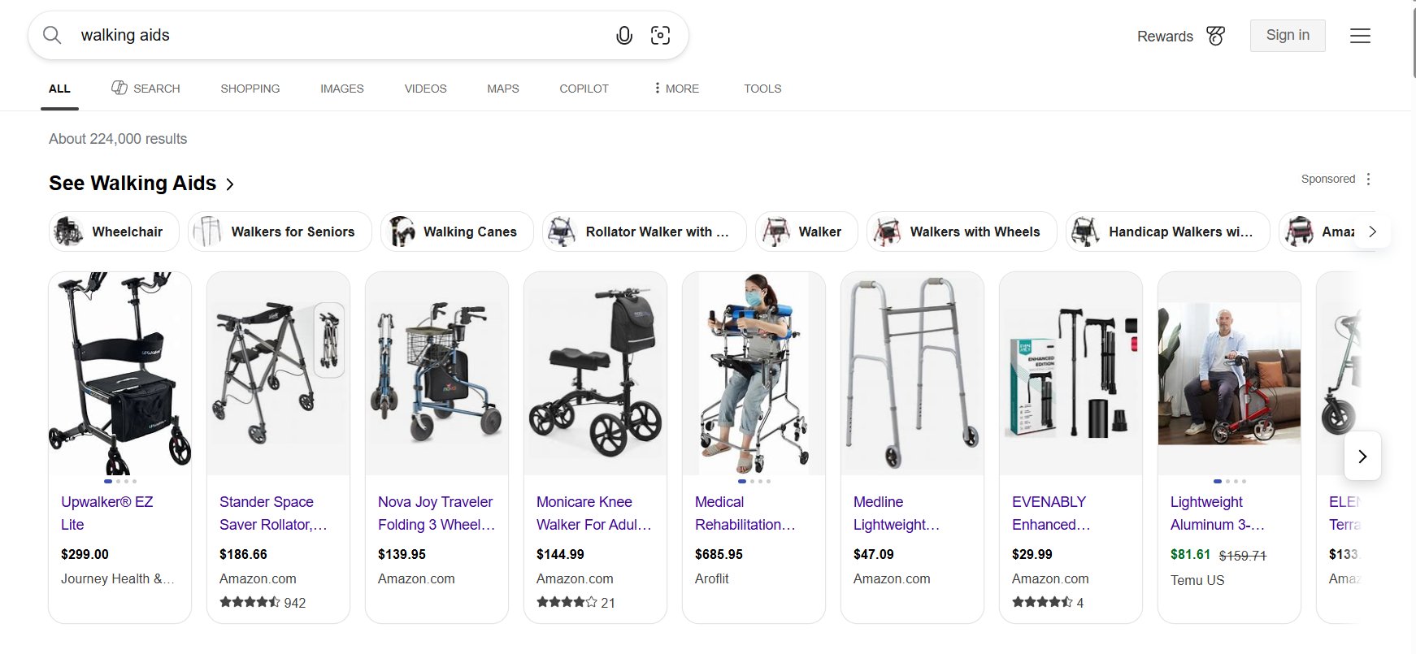Select the Walking Canes category chip
Viewport: 1416px width, 654px height.
[457, 232]
